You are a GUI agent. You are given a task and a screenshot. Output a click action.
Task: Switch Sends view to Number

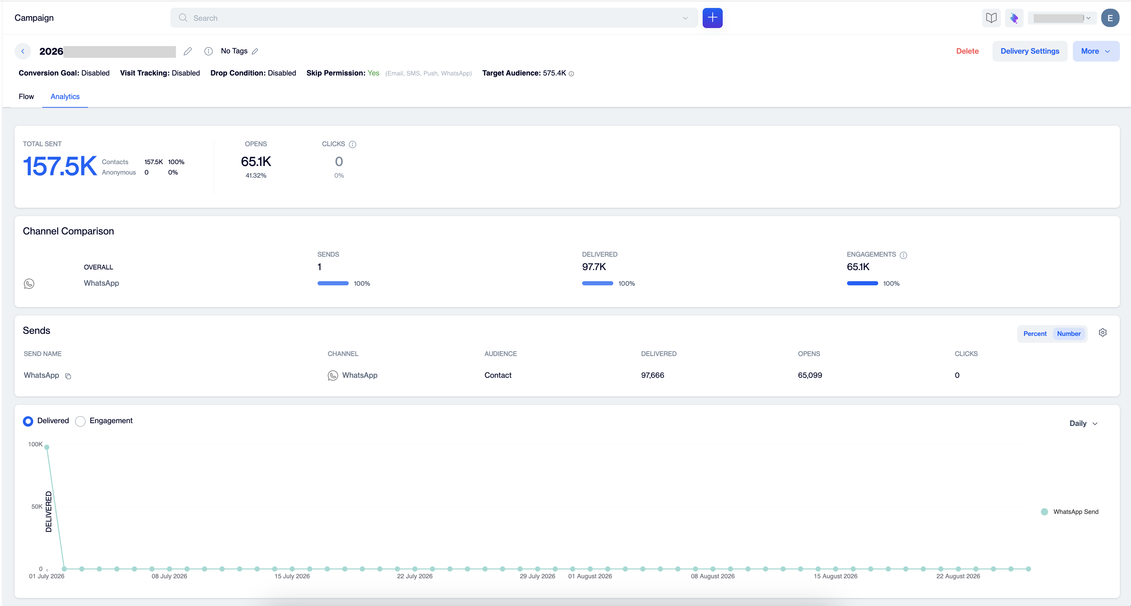[1069, 334]
